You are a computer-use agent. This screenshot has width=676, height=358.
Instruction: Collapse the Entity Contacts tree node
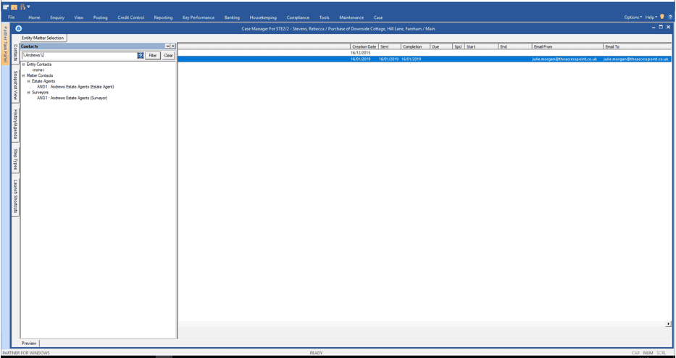23,64
